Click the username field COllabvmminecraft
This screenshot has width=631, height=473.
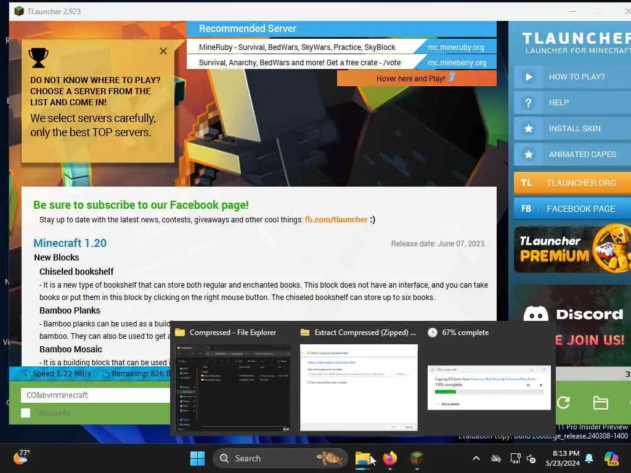coord(96,395)
